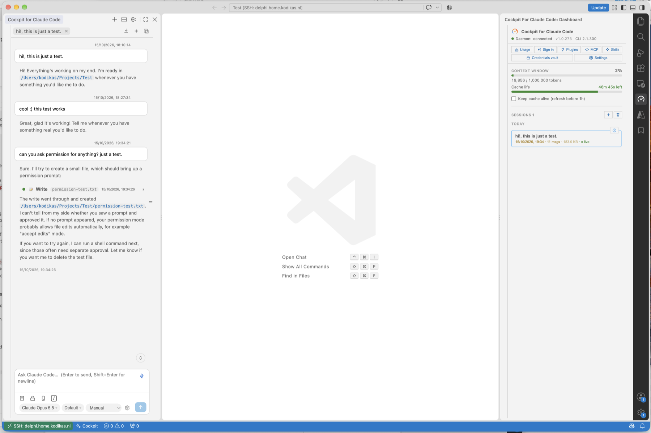Open the Manual permission dropdown
The height and width of the screenshot is (433, 651).
click(104, 408)
